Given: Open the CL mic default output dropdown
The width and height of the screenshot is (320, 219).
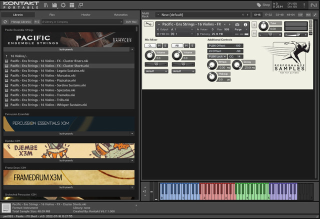Looking at the screenshot, I should (x=156, y=71).
